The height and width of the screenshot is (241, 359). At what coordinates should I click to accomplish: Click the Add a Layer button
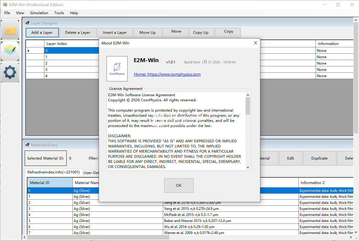[x=42, y=33]
